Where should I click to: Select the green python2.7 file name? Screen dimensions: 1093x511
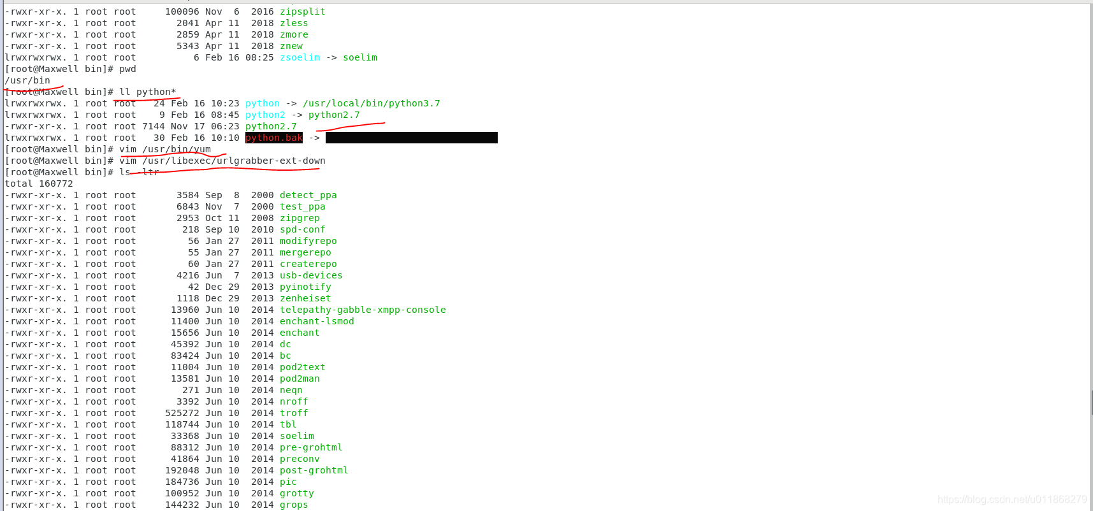(x=271, y=126)
